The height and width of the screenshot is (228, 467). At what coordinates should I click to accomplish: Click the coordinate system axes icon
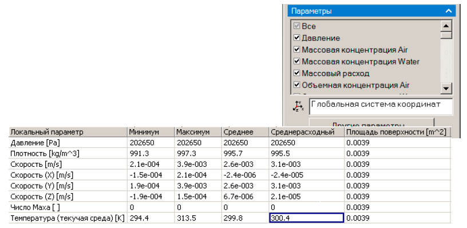[x=298, y=106]
